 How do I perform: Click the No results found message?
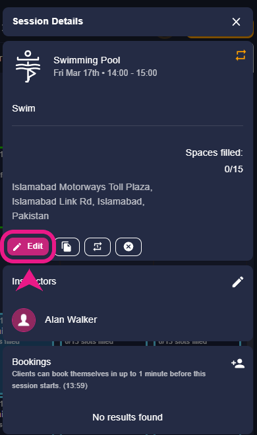tap(127, 417)
